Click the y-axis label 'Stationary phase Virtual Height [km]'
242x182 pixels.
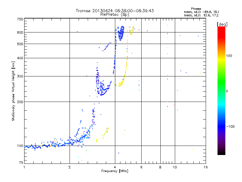pyautogui.click(x=13, y=91)
